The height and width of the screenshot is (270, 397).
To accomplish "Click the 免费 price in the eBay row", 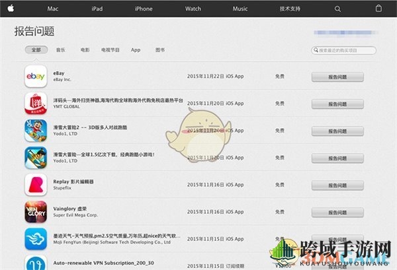I will point(280,77).
